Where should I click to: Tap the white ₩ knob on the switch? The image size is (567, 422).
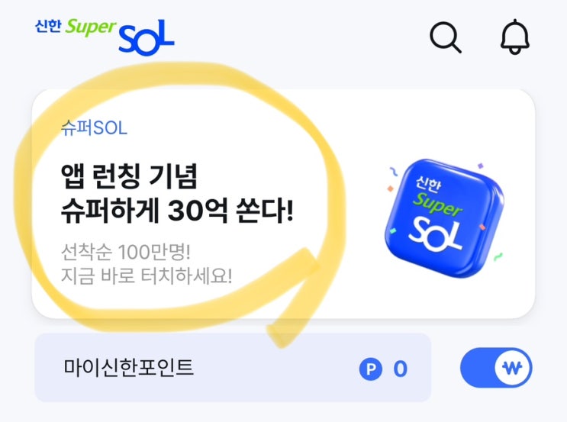pos(513,368)
